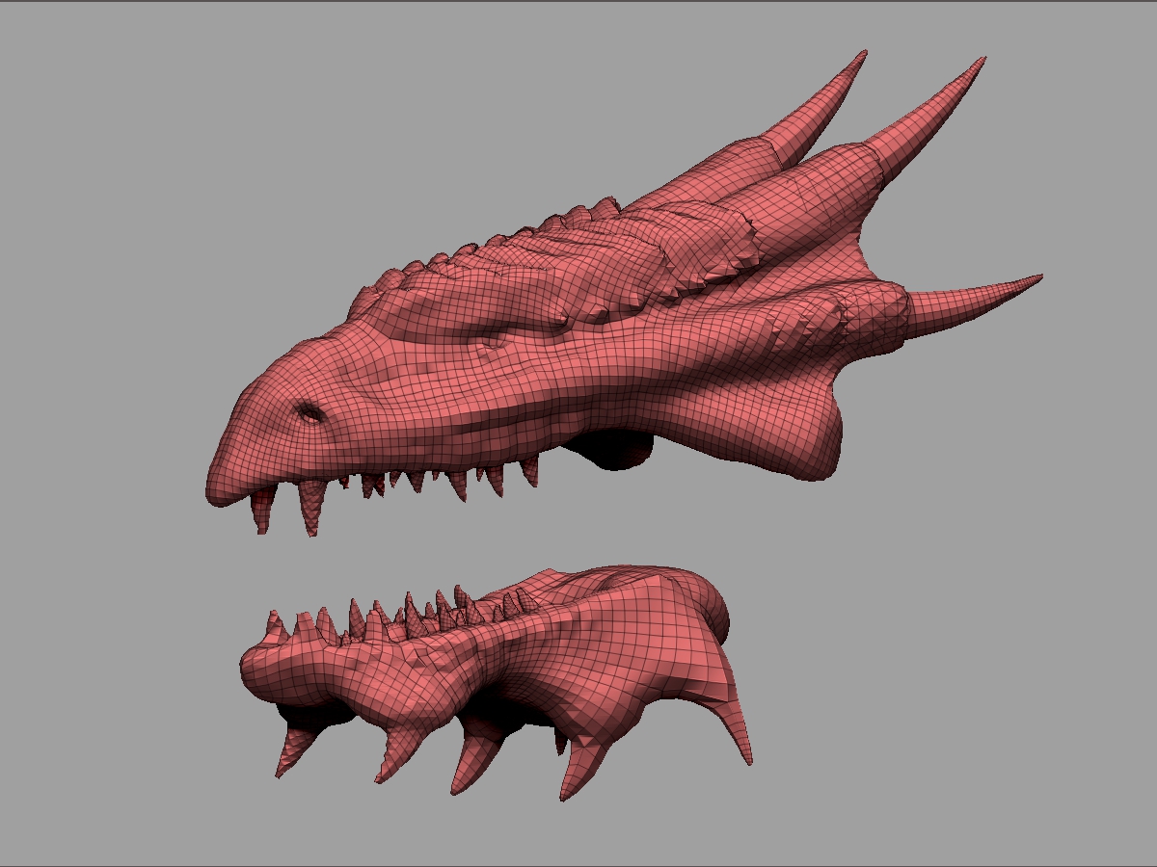Click the second chin spike under the lower jaw
This screenshot has height=867, width=1157.
pos(397,751)
